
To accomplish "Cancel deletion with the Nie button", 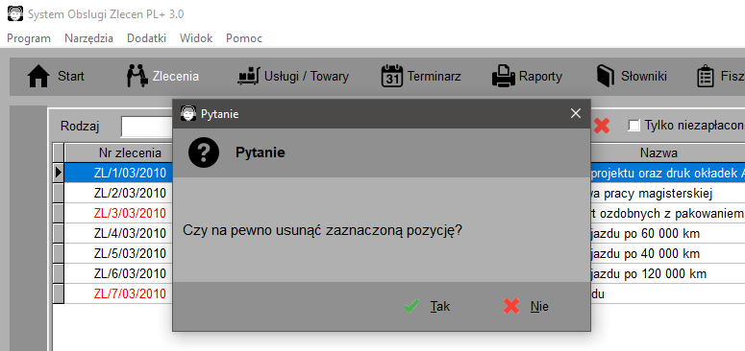I will (x=526, y=307).
